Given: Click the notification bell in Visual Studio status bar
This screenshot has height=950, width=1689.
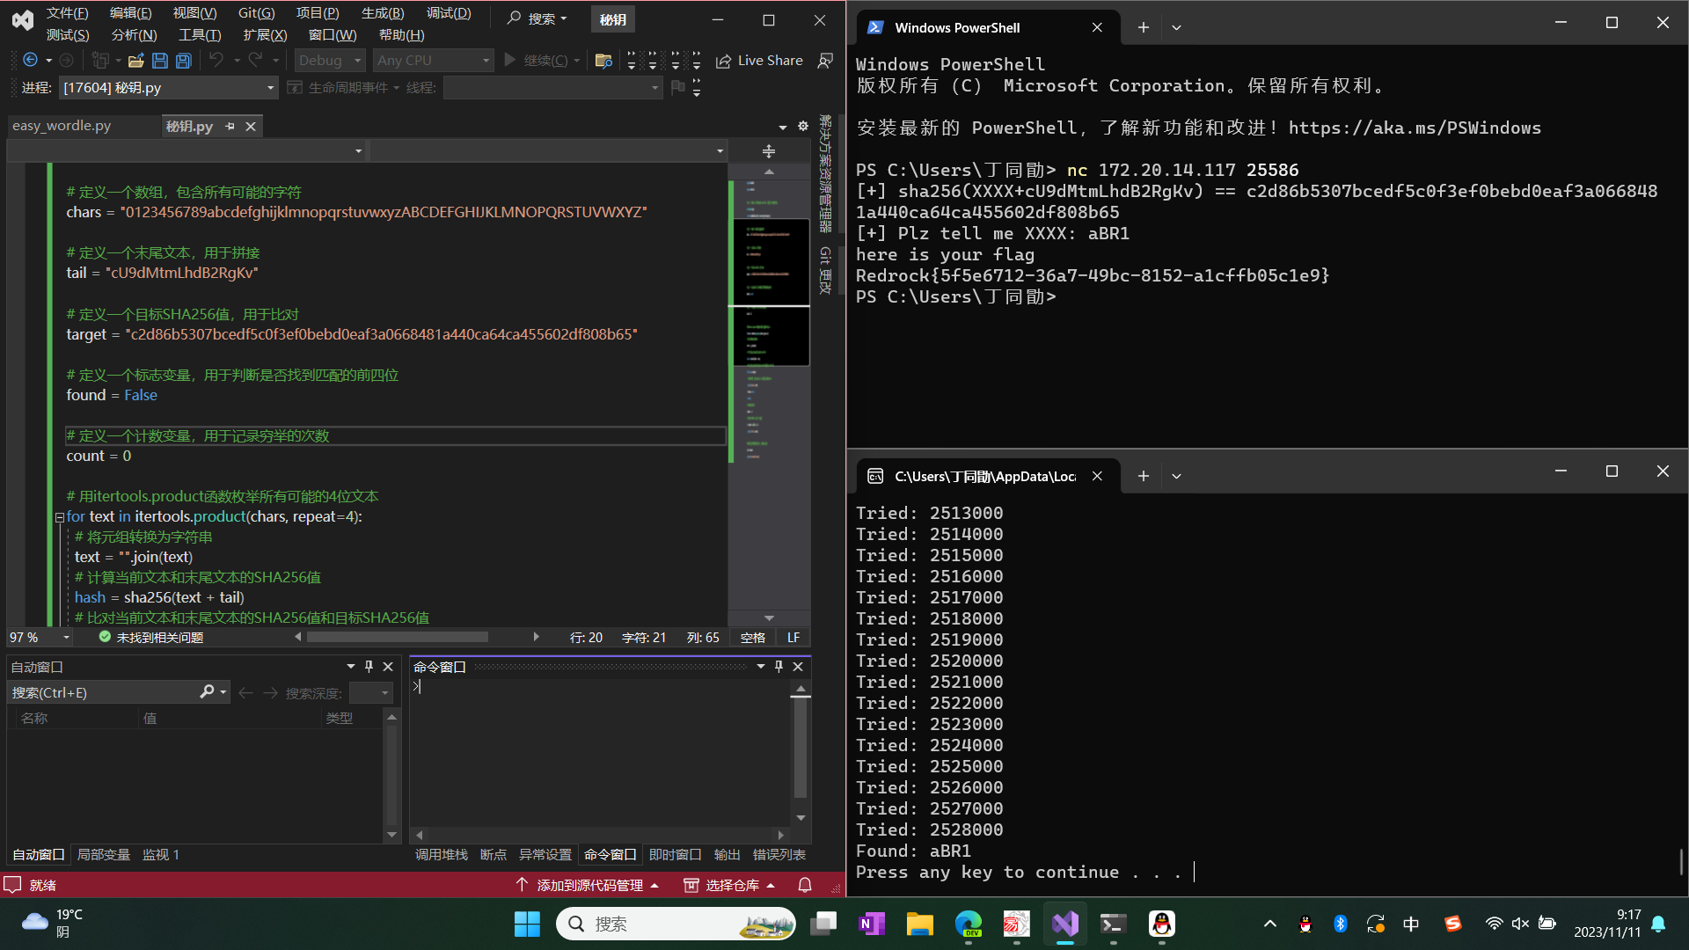Looking at the screenshot, I should [805, 885].
